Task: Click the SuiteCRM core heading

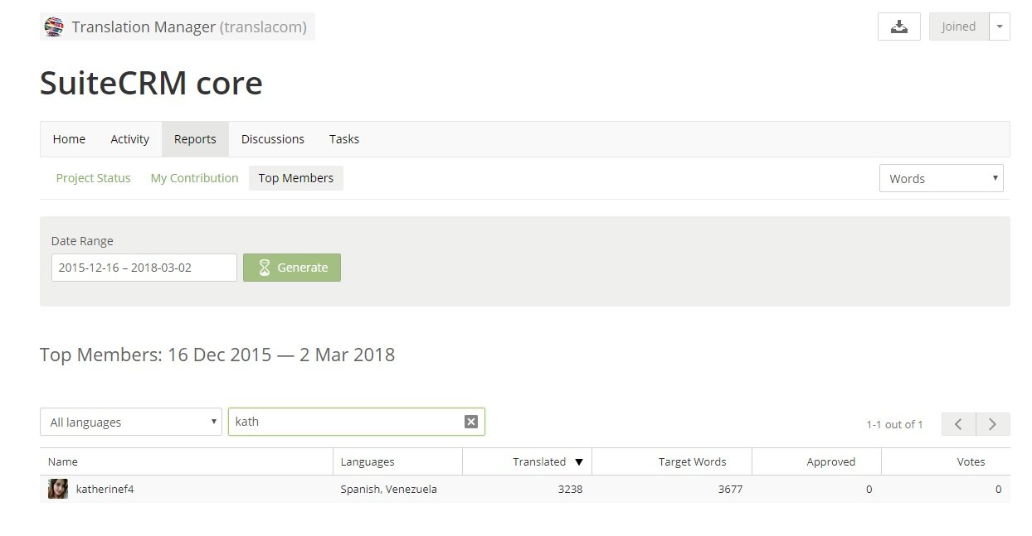Action: [151, 83]
